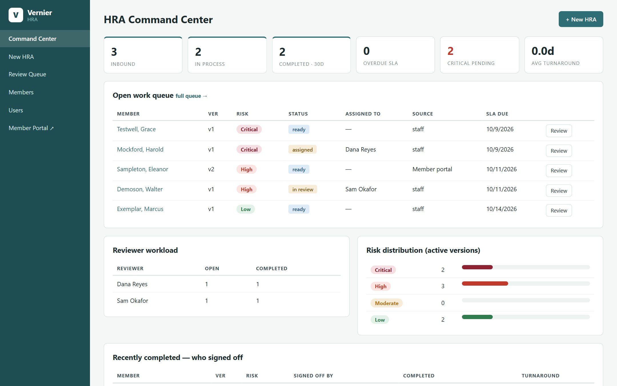
Task: Click Dana Reyes in Reviewer workload
Action: [x=132, y=284]
